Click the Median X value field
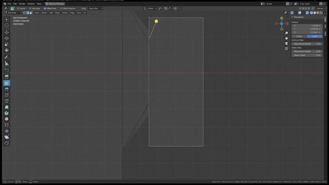This screenshot has width=329, height=185. (307, 26)
